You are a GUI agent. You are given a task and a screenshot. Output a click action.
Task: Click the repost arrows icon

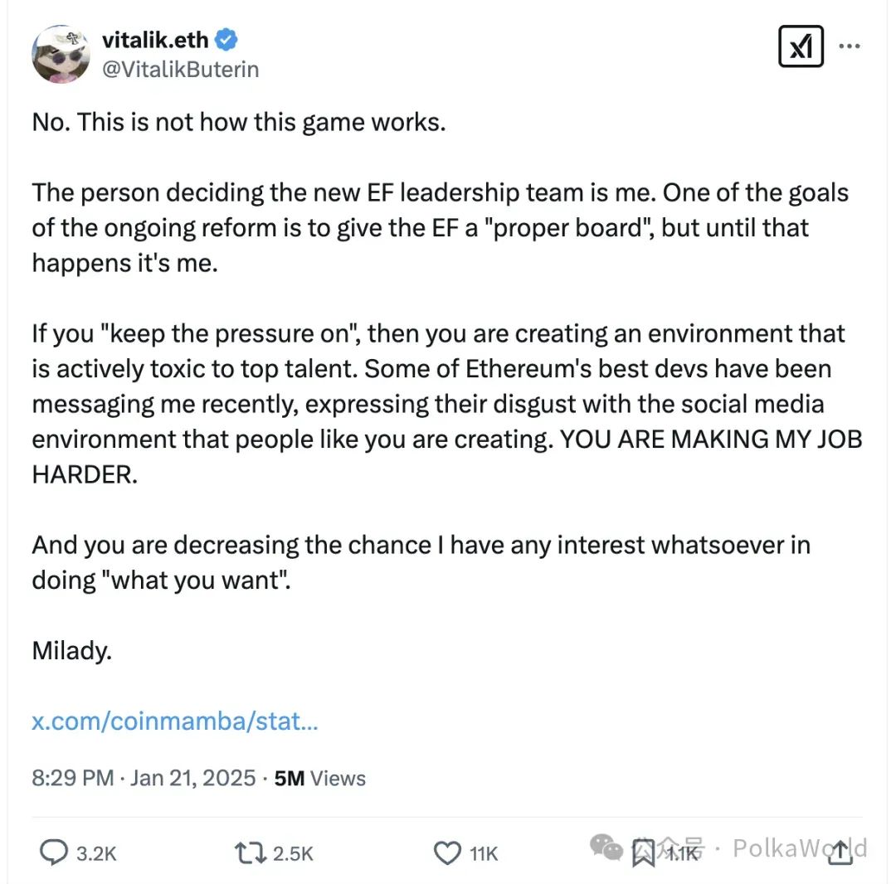click(251, 853)
